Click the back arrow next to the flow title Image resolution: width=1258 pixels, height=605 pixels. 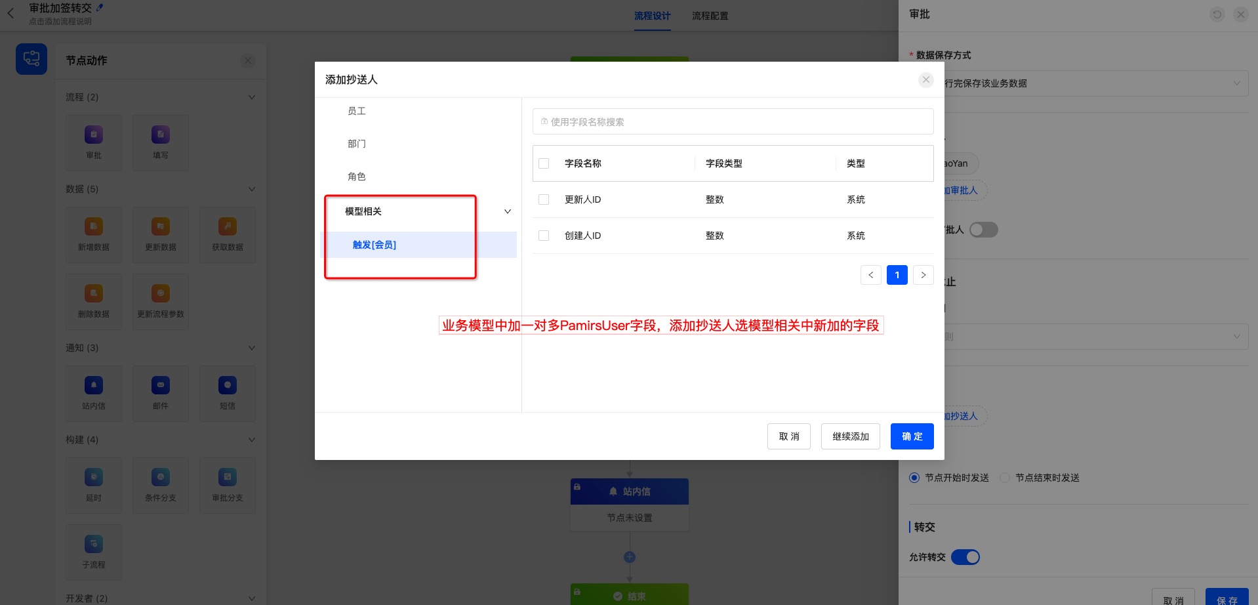point(10,13)
